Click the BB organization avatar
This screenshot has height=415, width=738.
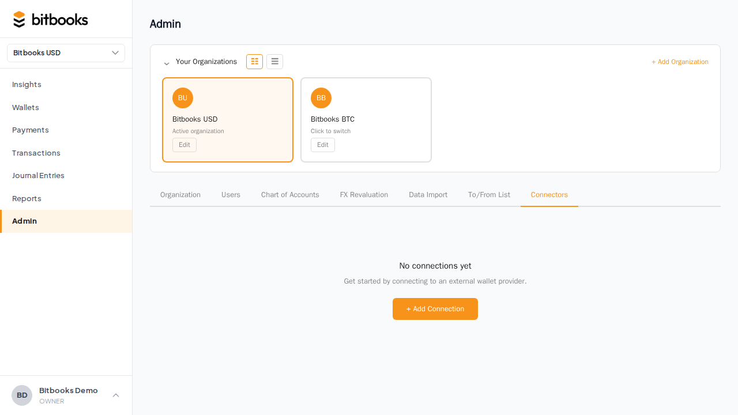321,98
